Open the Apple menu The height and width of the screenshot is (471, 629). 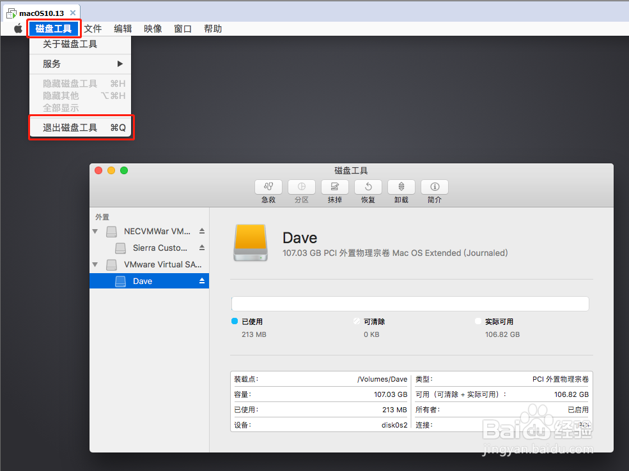18,29
